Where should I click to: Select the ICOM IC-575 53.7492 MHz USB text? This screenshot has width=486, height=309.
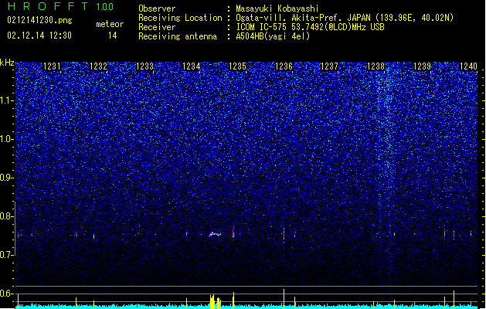(311, 27)
